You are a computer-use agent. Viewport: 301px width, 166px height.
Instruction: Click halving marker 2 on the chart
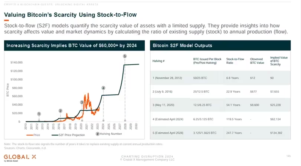click(x=60, y=110)
